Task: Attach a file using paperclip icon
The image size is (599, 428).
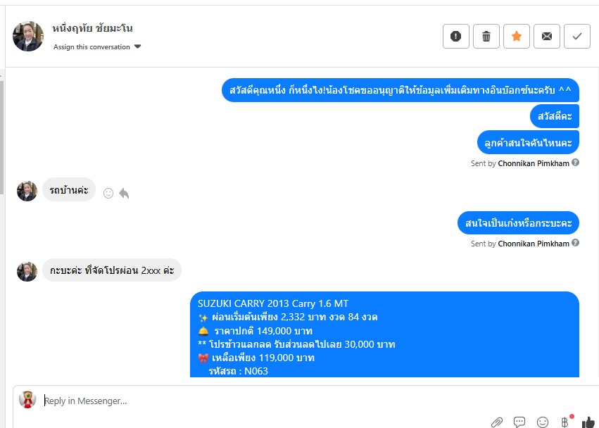Action: [497, 422]
